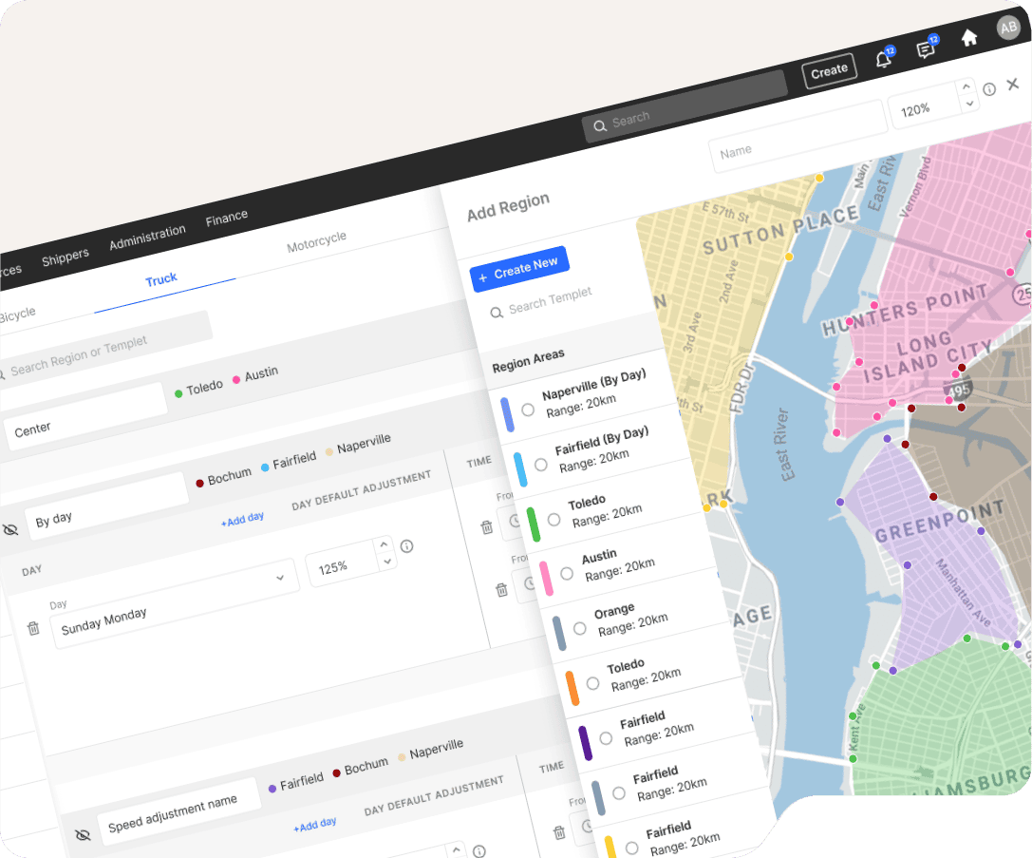Click the By day name field

107,505
